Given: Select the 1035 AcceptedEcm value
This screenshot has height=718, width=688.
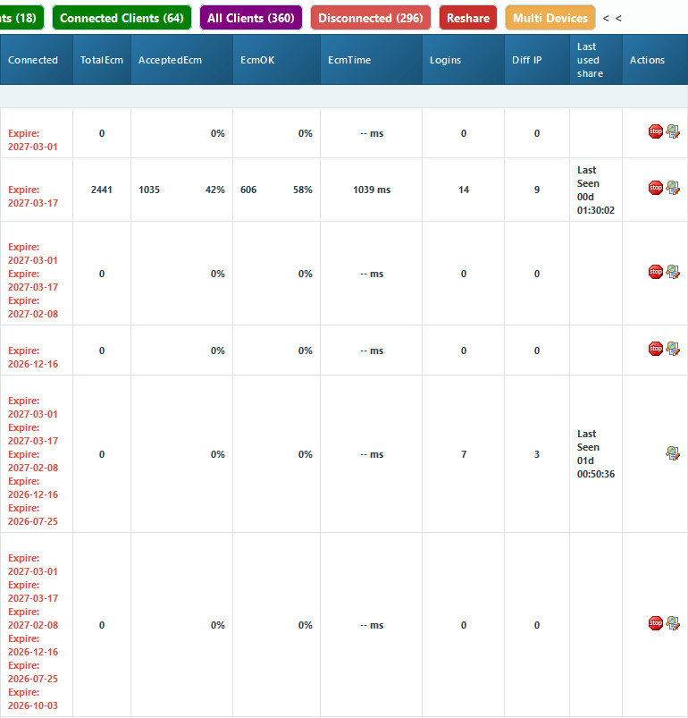Looking at the screenshot, I should [x=149, y=190].
